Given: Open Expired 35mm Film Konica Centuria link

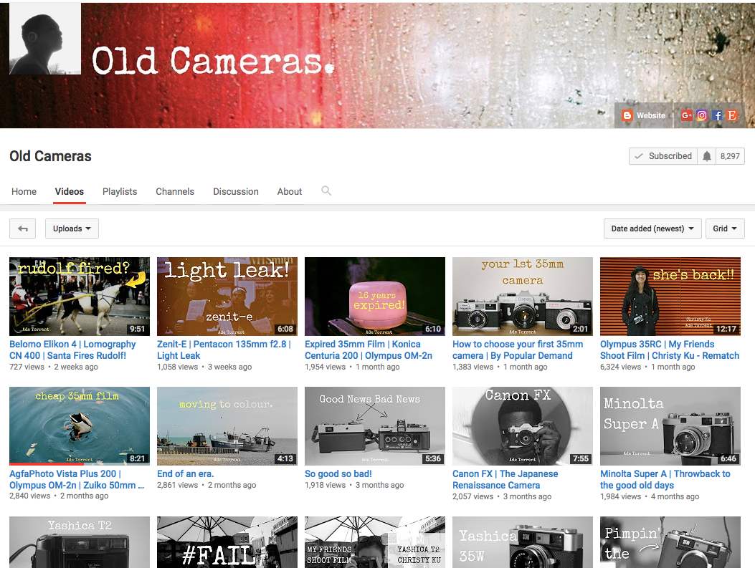Looking at the screenshot, I should (369, 350).
